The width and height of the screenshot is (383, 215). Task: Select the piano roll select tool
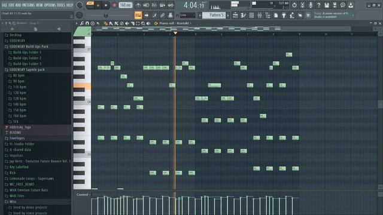[138, 23]
